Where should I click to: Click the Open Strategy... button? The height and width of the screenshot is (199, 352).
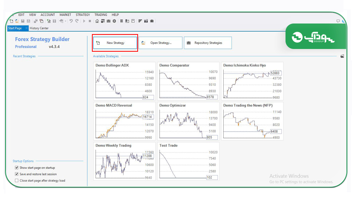point(160,43)
